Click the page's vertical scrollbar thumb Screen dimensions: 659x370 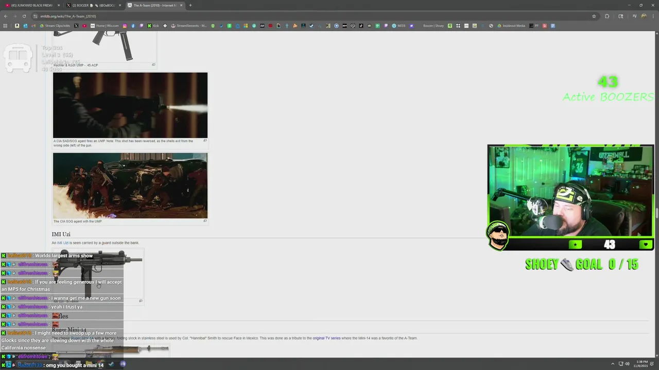656,213
